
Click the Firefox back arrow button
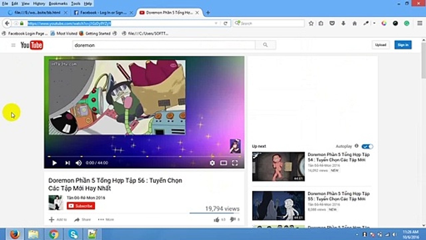coord(7,23)
